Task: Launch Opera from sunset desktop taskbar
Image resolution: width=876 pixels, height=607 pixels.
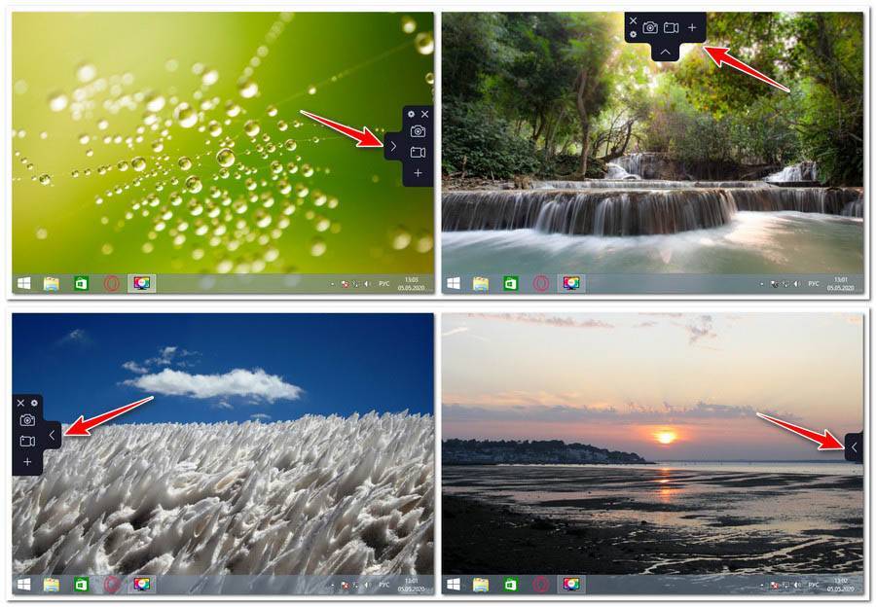Action: [x=541, y=584]
